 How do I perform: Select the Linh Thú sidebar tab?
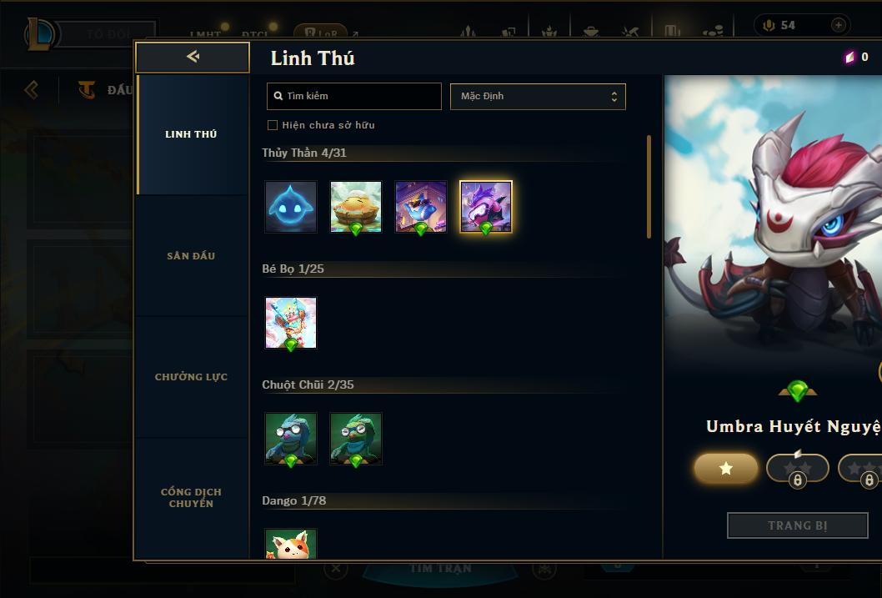click(191, 134)
